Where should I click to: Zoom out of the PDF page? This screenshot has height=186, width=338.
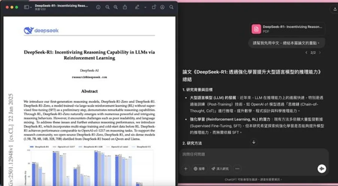(x=107, y=7)
